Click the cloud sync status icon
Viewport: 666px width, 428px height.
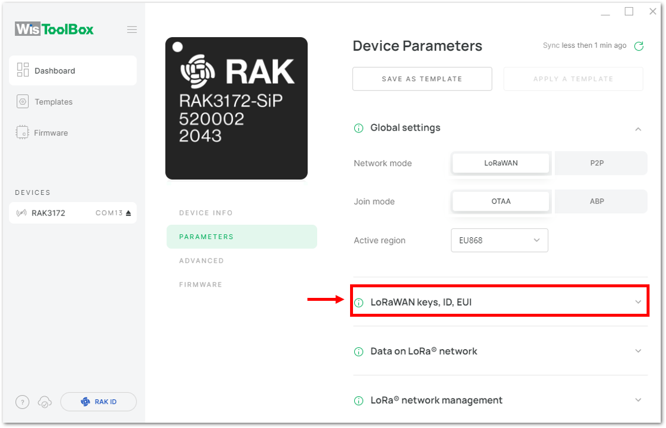45,402
